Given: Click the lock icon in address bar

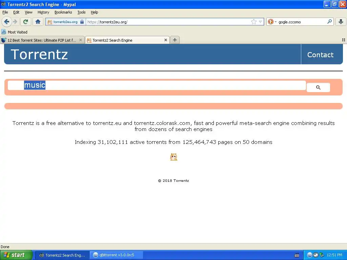Looking at the screenshot, I should 82,22.
